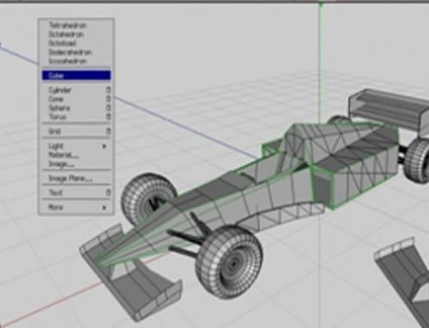Choose the Material... menu entry
The width and height of the screenshot is (429, 328).
[x=76, y=155]
